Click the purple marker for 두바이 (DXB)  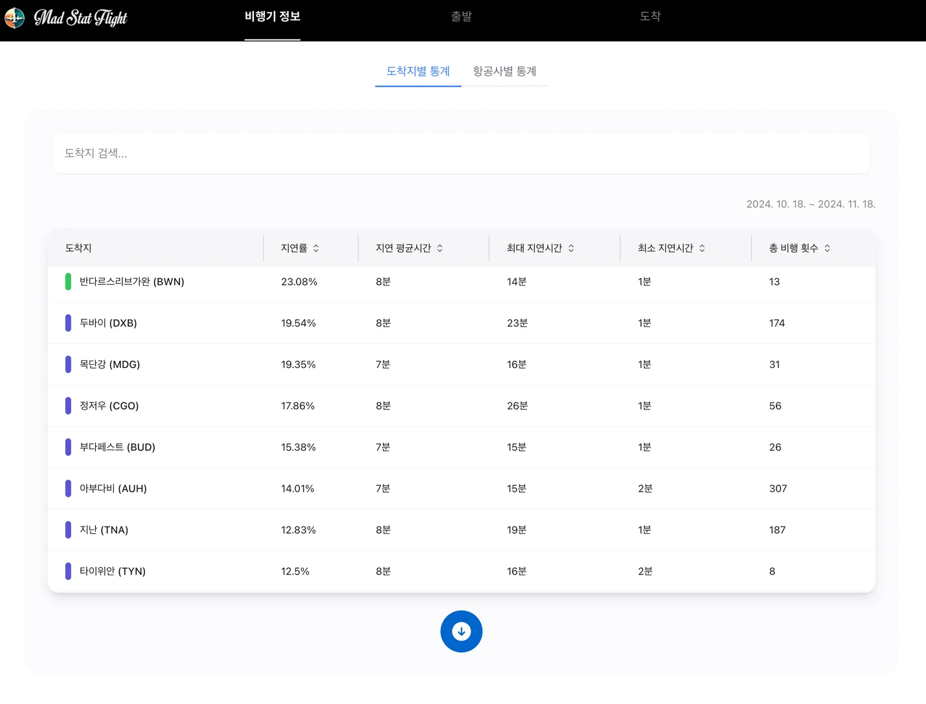pos(68,323)
